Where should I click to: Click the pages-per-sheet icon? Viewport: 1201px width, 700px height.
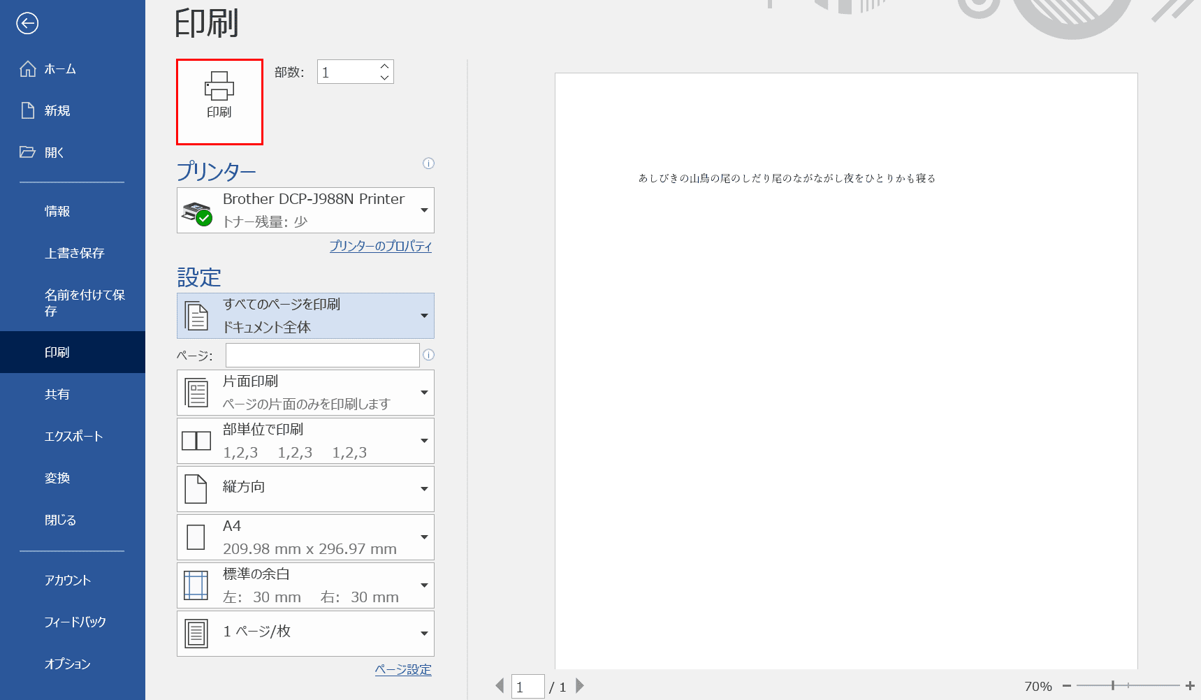pos(196,634)
